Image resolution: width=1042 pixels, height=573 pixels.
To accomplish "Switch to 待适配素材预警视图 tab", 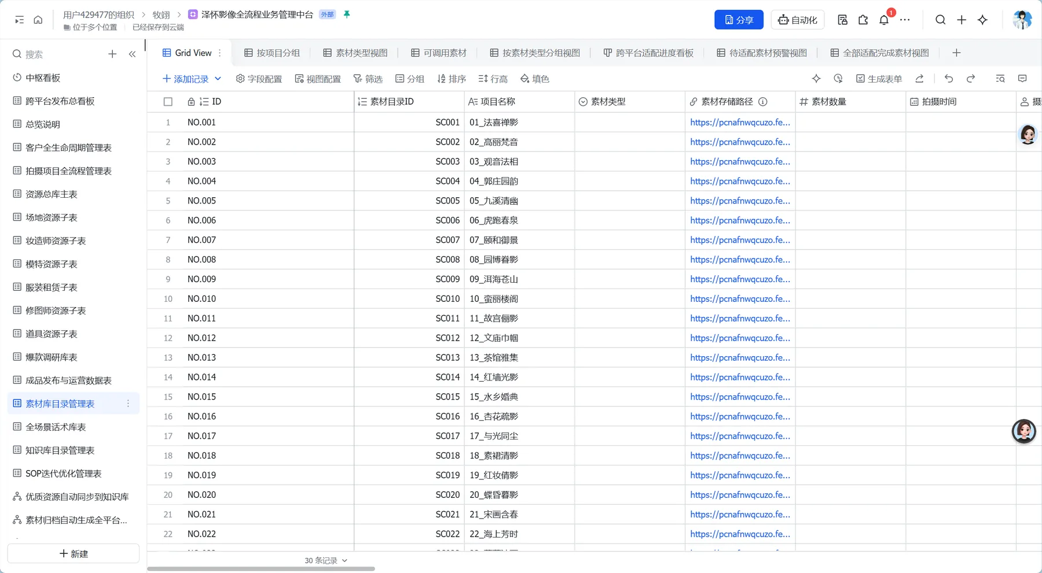I will point(762,53).
